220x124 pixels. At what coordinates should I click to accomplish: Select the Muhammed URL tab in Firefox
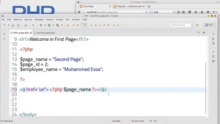tap(129, 7)
